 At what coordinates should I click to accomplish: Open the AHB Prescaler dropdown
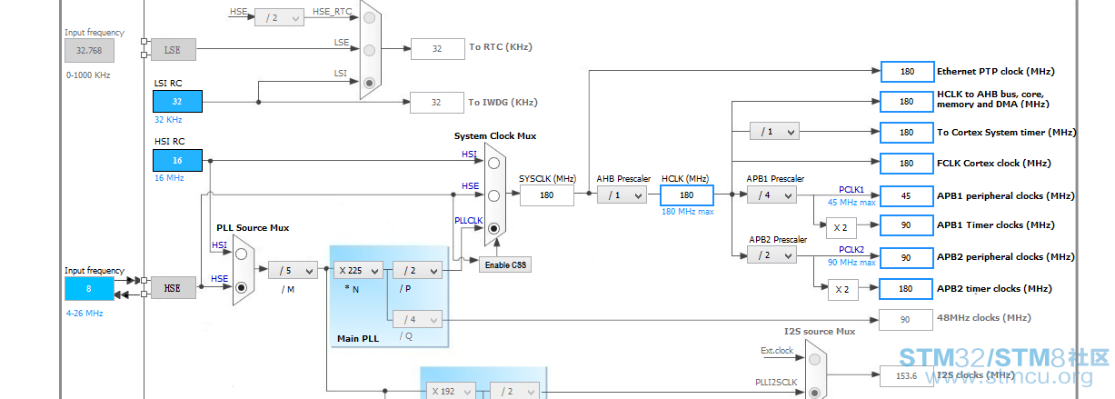(x=622, y=195)
